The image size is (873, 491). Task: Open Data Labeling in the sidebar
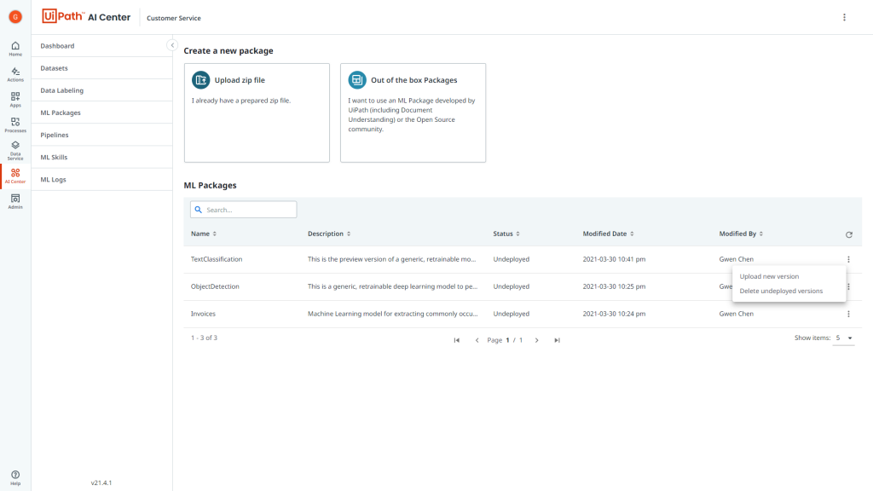[102, 90]
